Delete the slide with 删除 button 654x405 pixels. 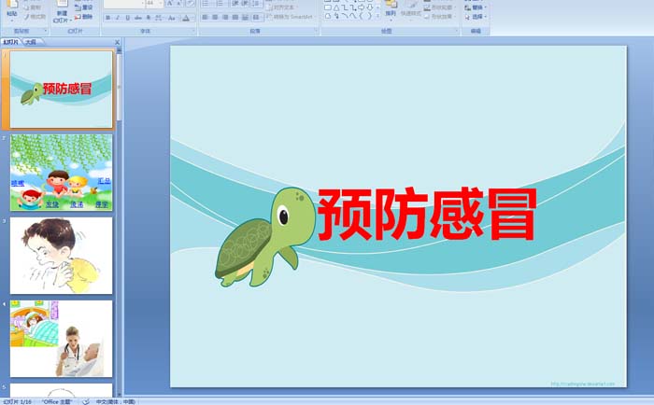84,17
